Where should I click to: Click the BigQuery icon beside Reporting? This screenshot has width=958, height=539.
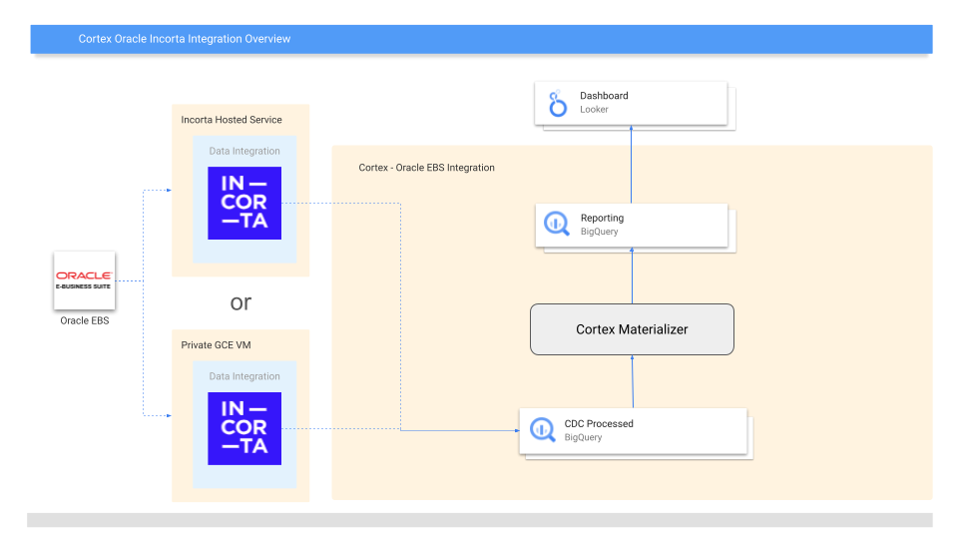pyautogui.click(x=556, y=225)
